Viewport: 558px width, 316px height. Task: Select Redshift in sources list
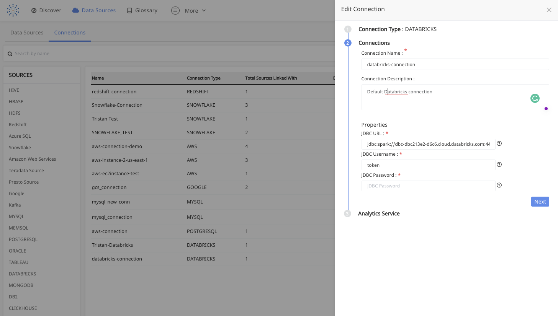pos(18,125)
